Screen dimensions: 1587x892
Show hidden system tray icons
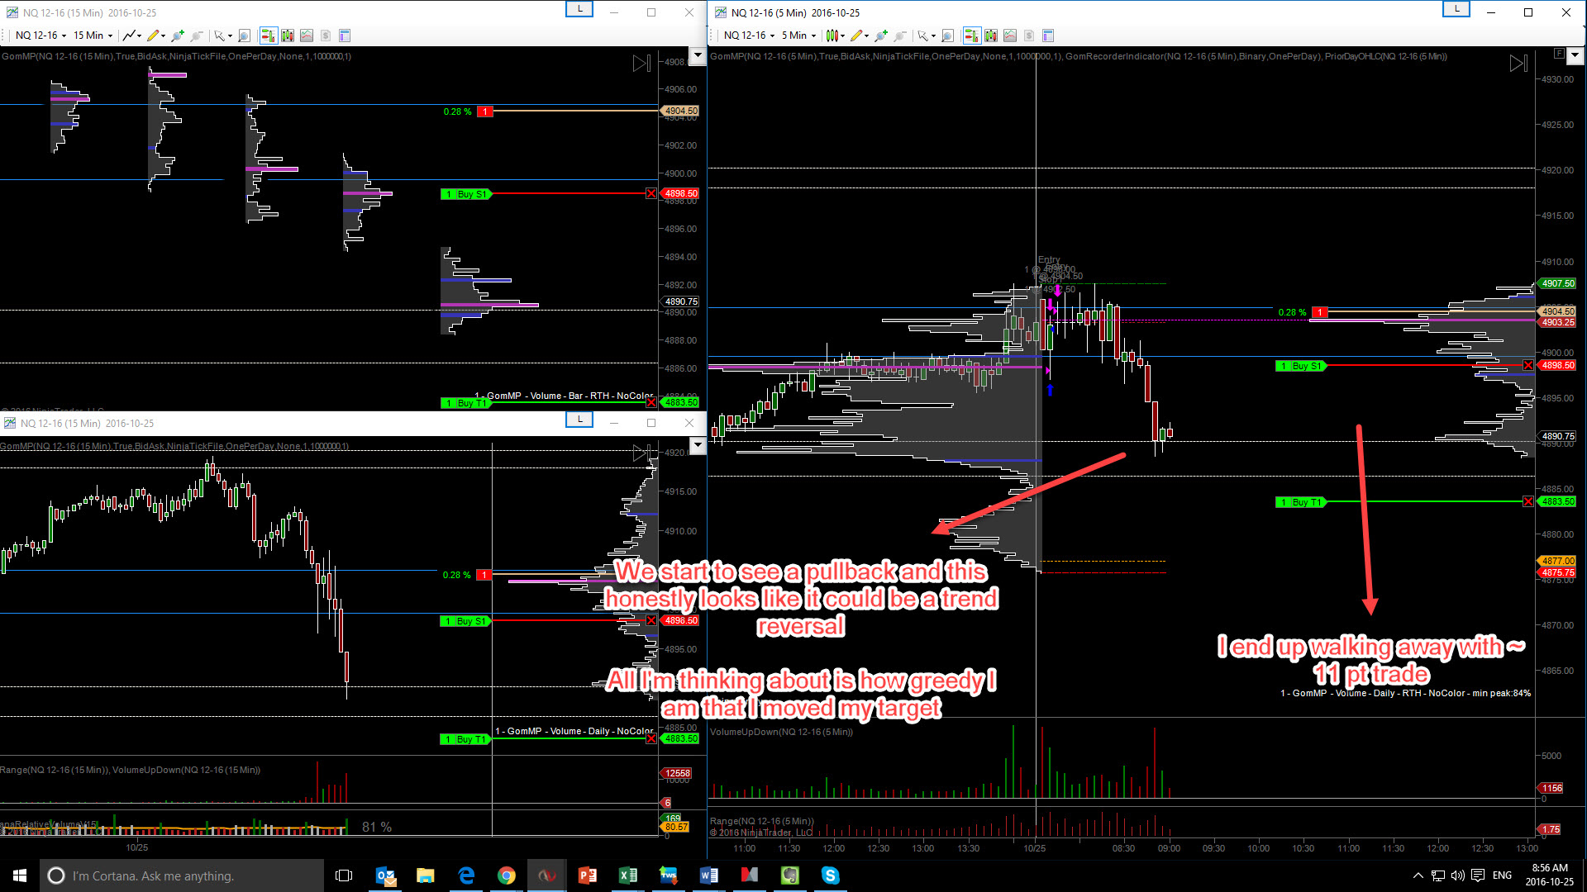[x=1418, y=875]
